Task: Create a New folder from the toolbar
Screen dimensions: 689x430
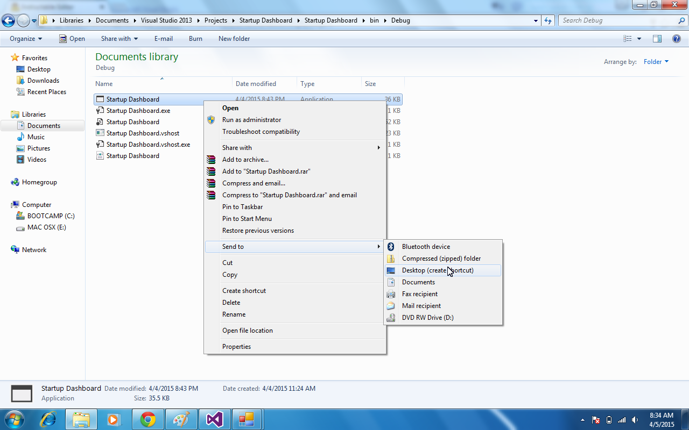Action: [234, 39]
